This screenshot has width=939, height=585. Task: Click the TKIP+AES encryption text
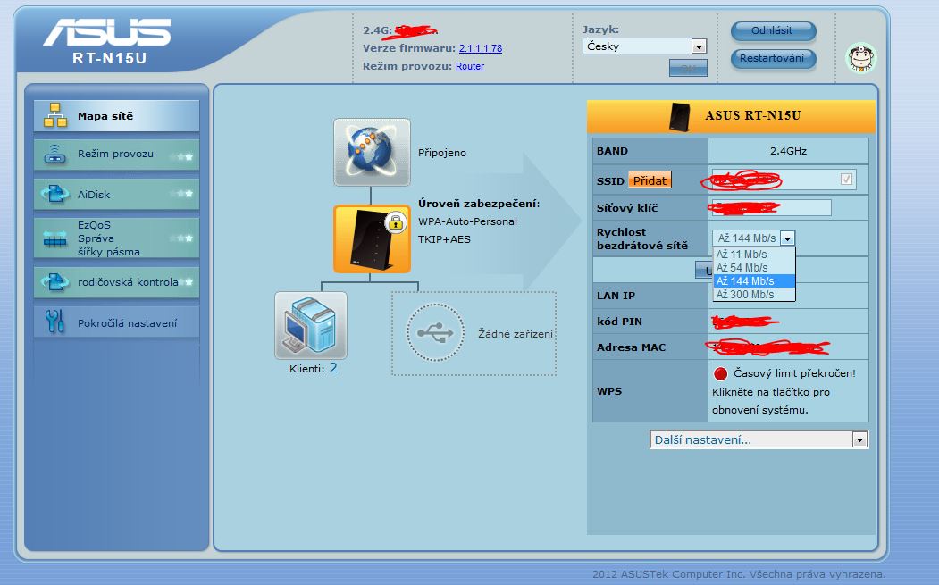point(444,239)
